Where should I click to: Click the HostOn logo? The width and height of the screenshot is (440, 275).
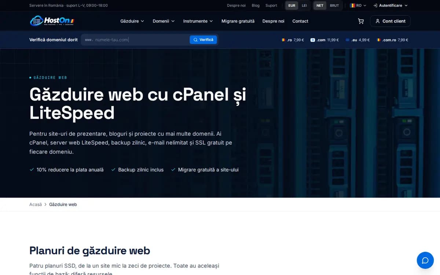(52, 21)
